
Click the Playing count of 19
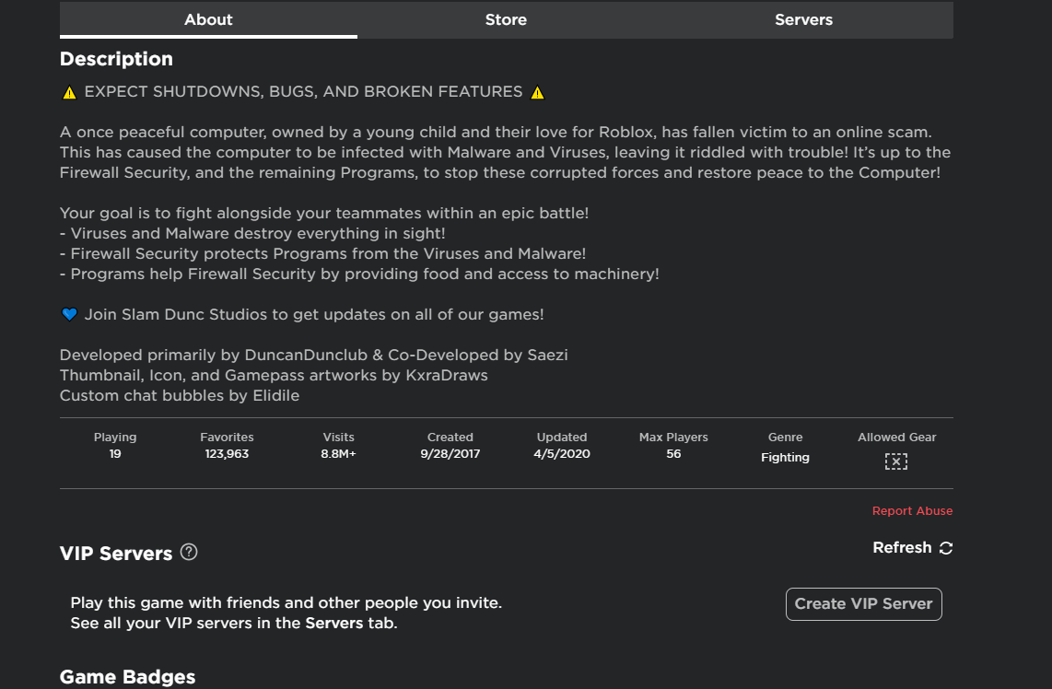point(115,453)
